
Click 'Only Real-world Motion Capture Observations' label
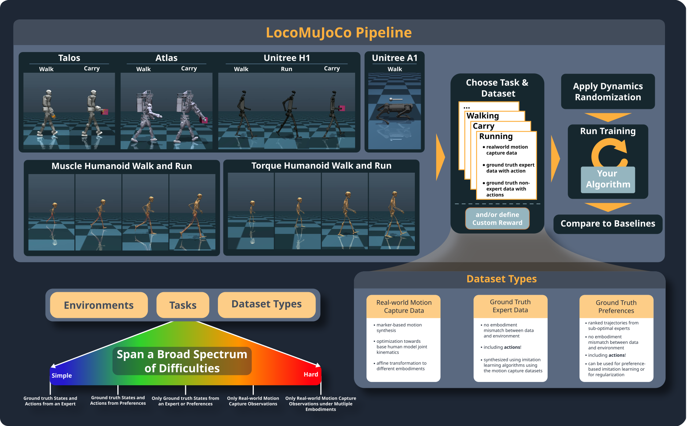tap(253, 401)
